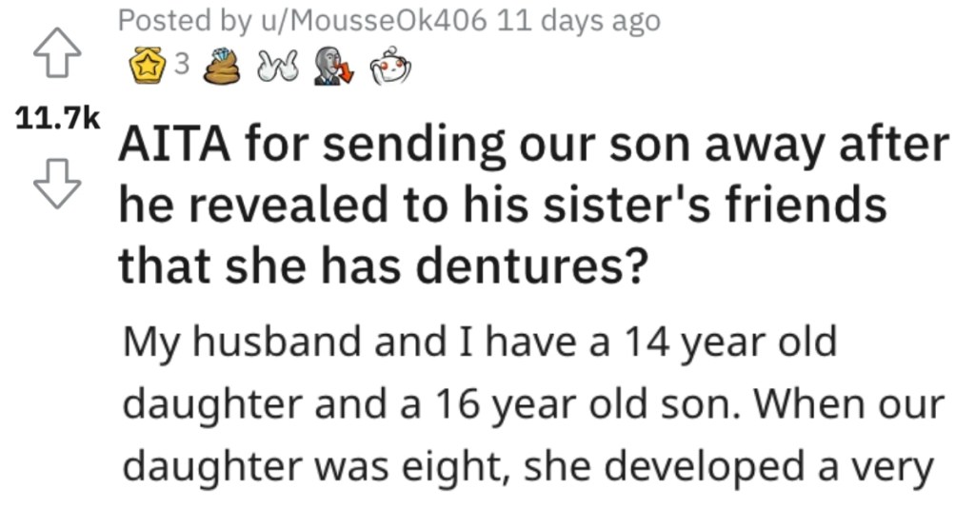The height and width of the screenshot is (509, 975).
Task: Click the title line about his sister's friends
Action: (502, 206)
